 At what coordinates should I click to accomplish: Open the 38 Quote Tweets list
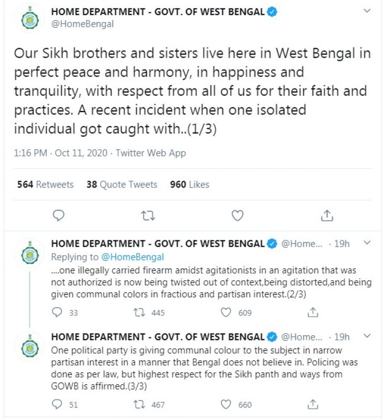(x=122, y=184)
